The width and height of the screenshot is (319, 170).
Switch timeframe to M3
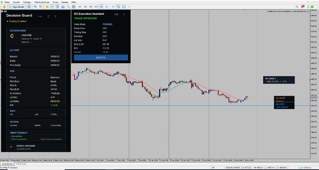click(x=85, y=7)
